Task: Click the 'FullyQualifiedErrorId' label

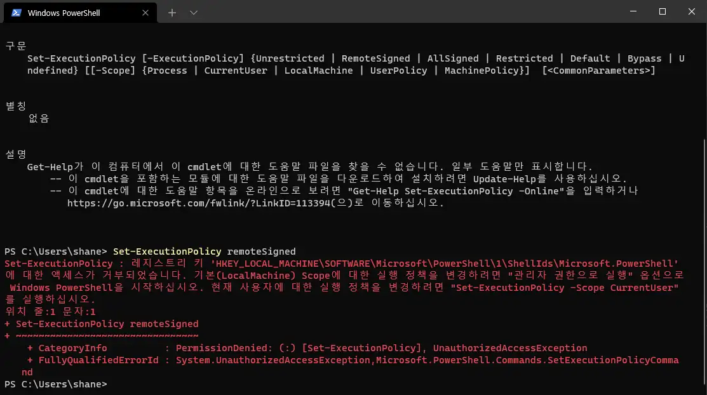Action: click(x=98, y=360)
